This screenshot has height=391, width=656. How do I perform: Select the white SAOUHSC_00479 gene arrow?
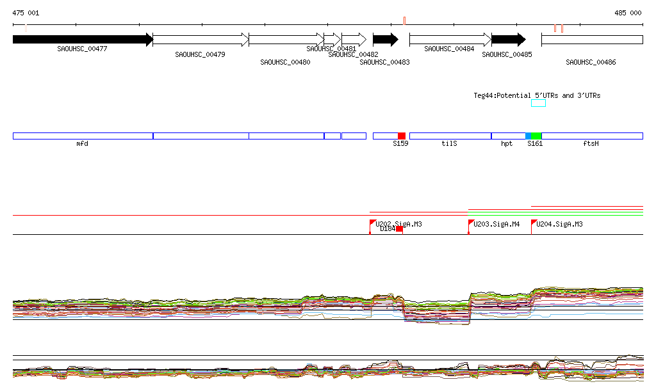coord(201,40)
